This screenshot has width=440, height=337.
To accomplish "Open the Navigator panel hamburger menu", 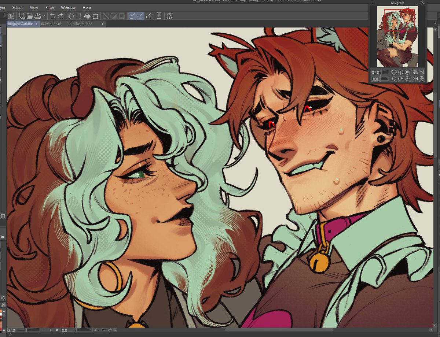I will [373, 3].
